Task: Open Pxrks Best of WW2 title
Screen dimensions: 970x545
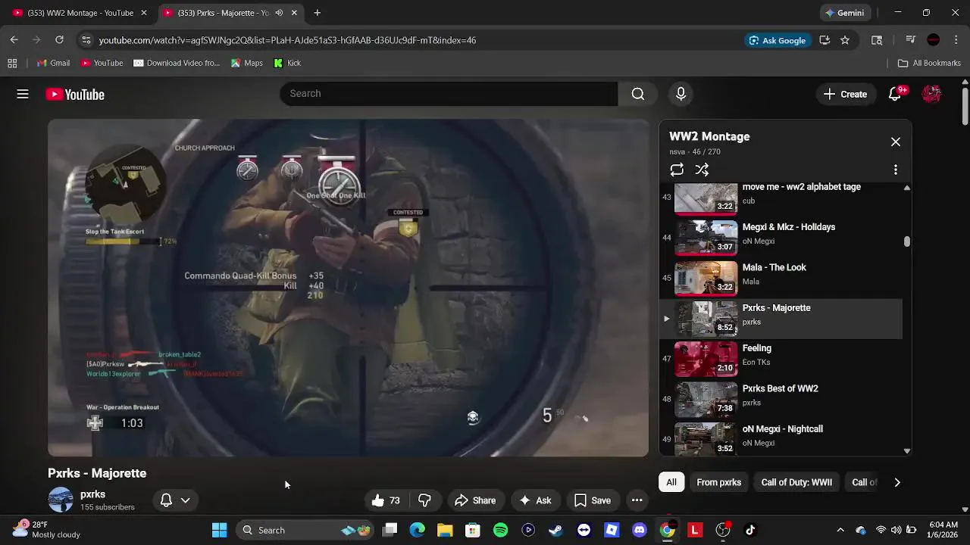Action: (x=780, y=388)
